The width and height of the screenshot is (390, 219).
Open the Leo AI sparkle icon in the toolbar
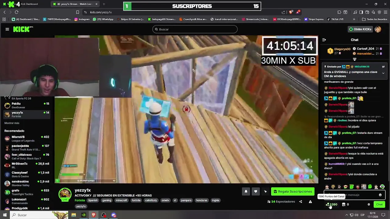point(373,12)
